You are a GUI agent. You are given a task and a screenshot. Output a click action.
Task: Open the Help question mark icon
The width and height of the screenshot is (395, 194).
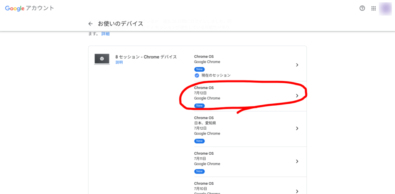coord(362,8)
